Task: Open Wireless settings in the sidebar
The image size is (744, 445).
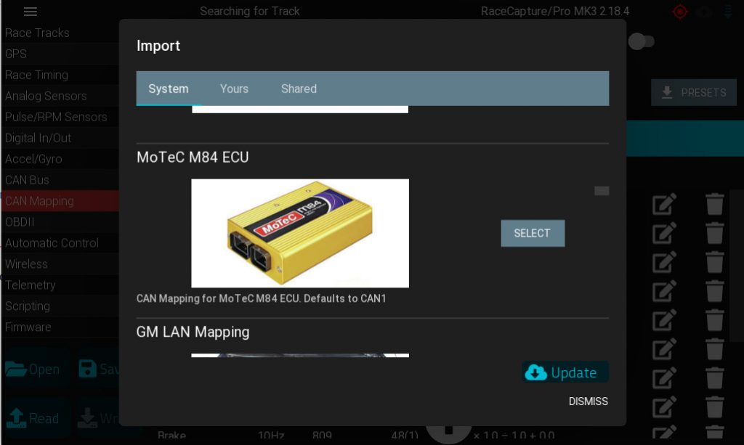Action: pos(60,264)
